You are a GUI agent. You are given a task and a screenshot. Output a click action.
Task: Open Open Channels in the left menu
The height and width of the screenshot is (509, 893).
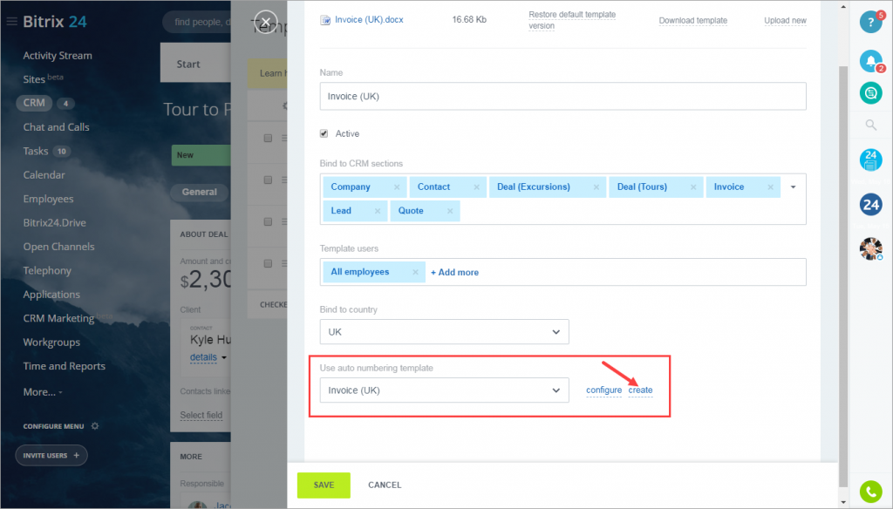(58, 248)
